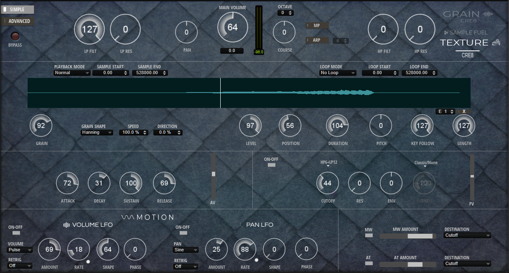Open the LOOP MODE dropdown showing No Loop
This screenshot has height=273, width=509.
338,73
